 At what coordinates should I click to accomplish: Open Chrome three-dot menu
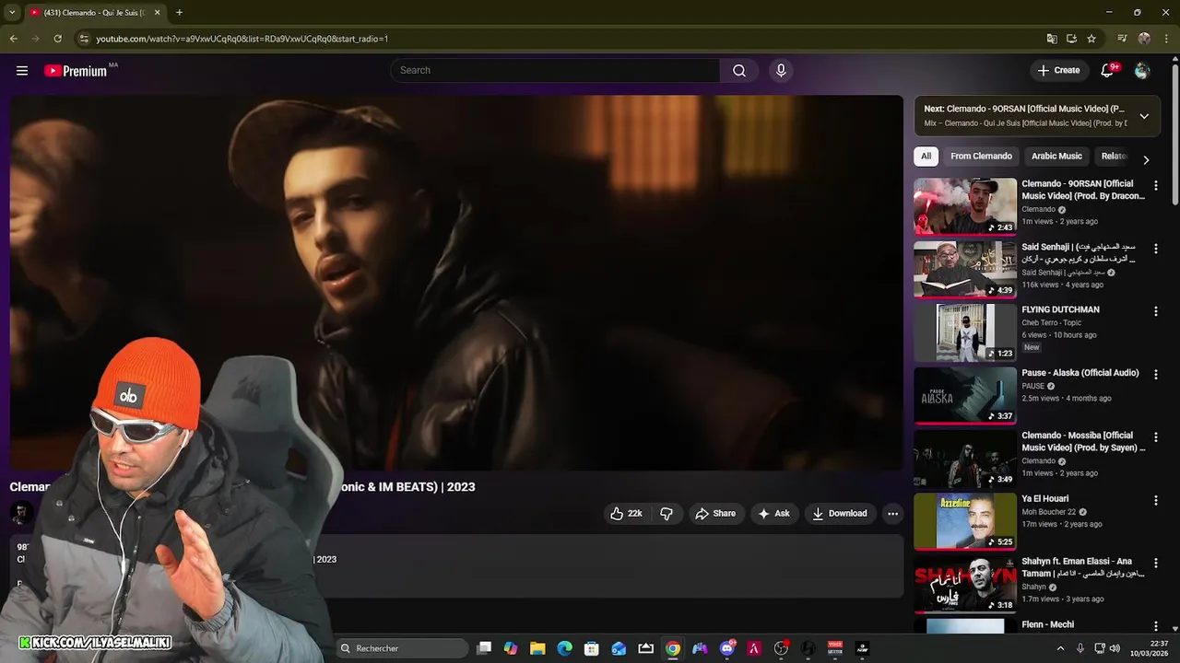coord(1166,39)
